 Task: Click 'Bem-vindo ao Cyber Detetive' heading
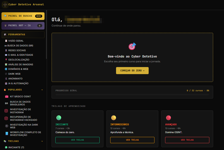coord(132,56)
